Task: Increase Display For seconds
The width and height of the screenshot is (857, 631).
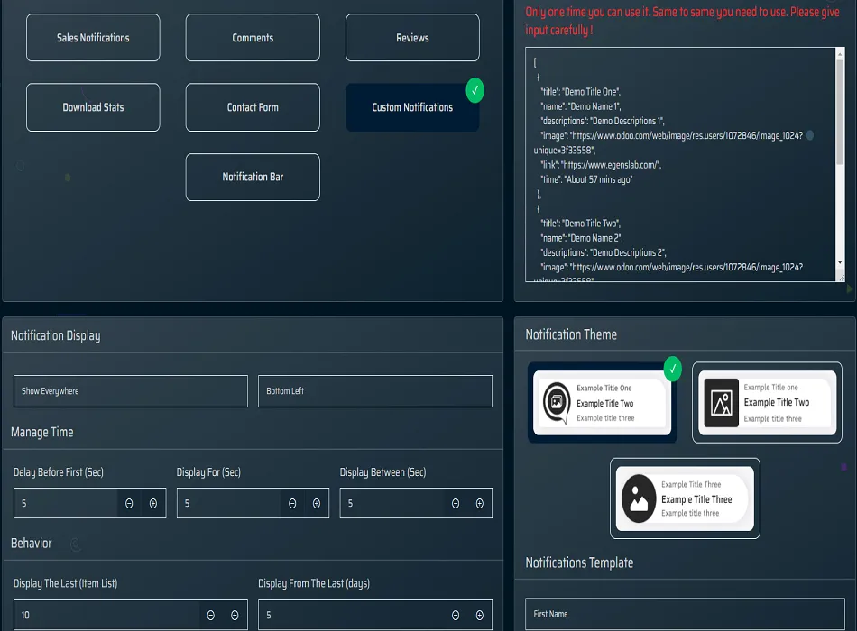Action: point(317,504)
